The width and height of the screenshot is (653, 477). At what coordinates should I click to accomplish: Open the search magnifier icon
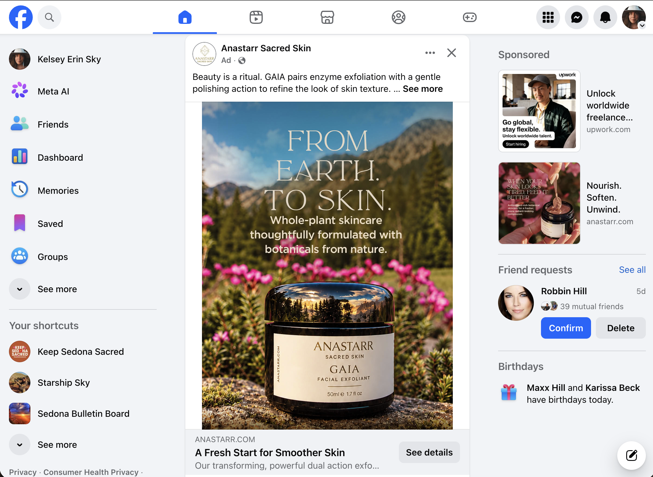(x=49, y=17)
